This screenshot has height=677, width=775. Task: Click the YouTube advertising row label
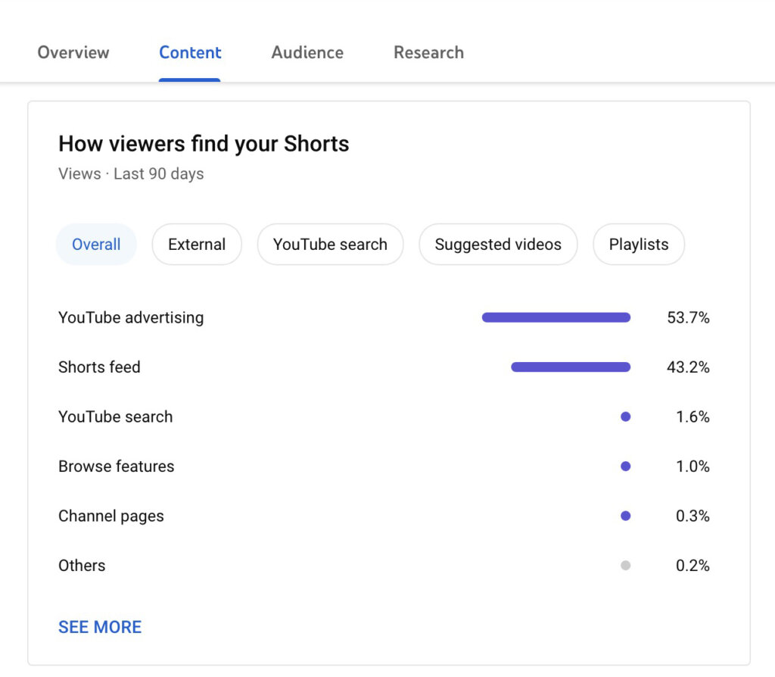[x=131, y=317]
